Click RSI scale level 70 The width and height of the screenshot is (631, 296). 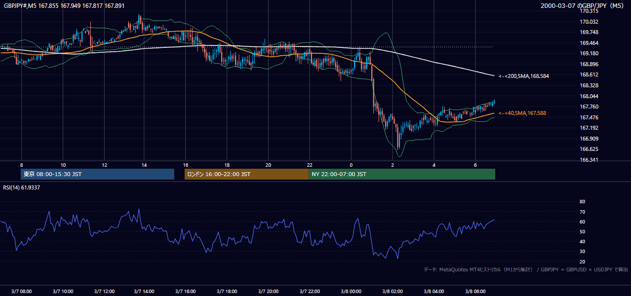point(583,212)
